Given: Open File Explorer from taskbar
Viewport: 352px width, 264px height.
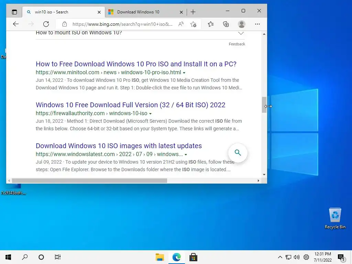Looking at the screenshot, I should pos(160,257).
